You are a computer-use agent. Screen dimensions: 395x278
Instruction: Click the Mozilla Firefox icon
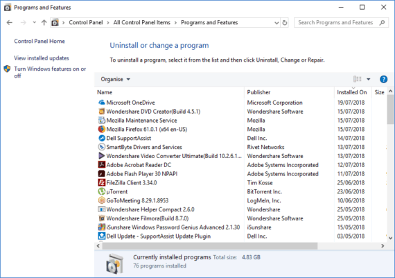point(101,129)
